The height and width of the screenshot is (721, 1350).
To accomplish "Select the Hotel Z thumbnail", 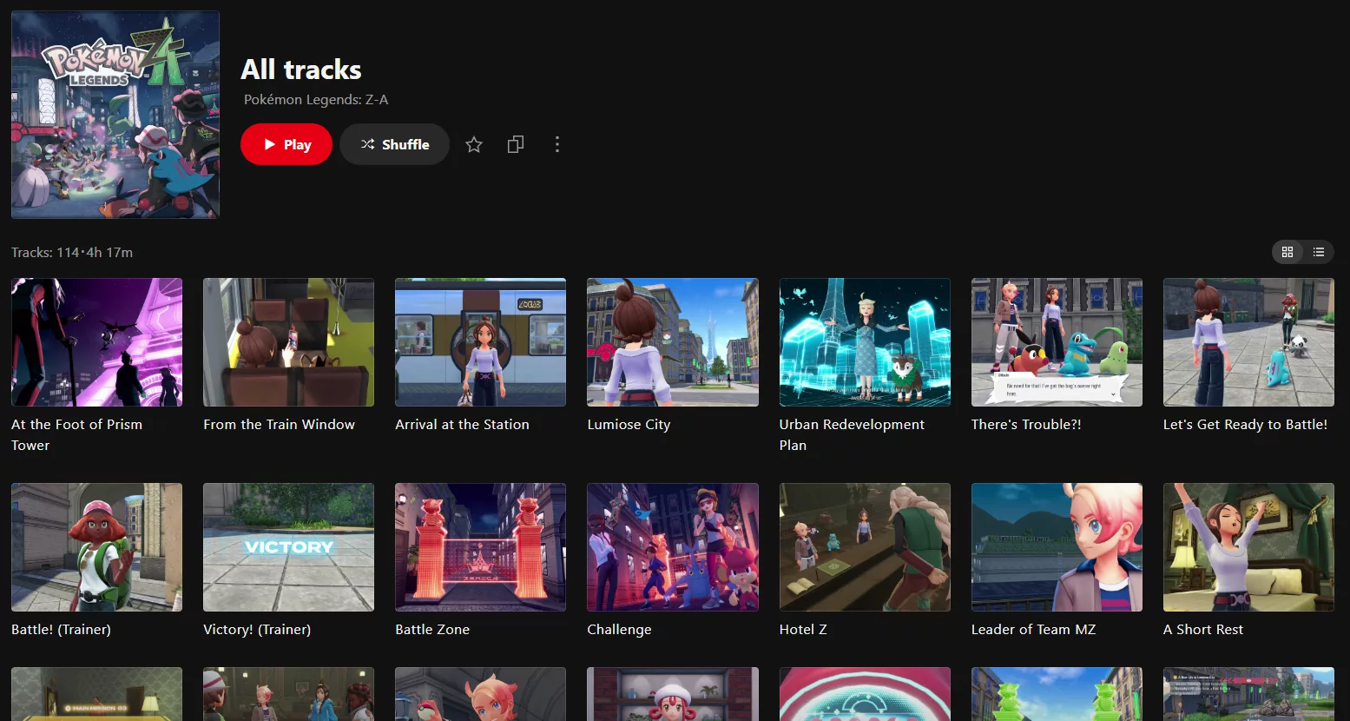I will (865, 547).
